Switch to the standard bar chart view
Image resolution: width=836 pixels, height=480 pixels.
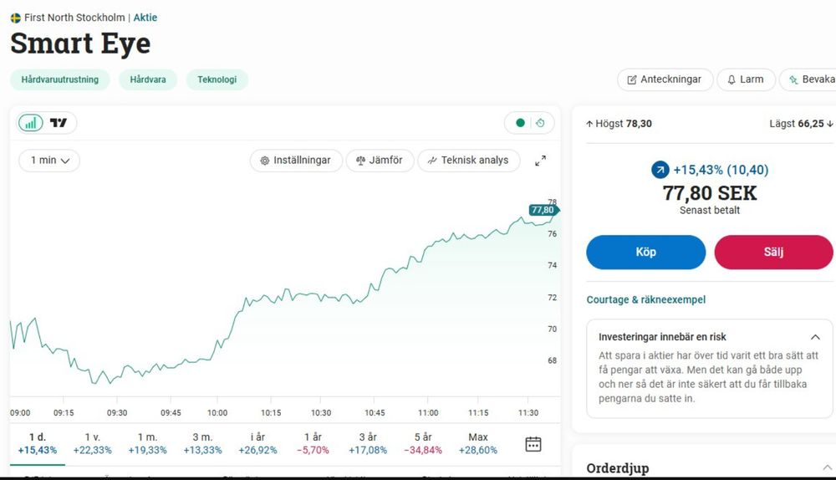(31, 123)
